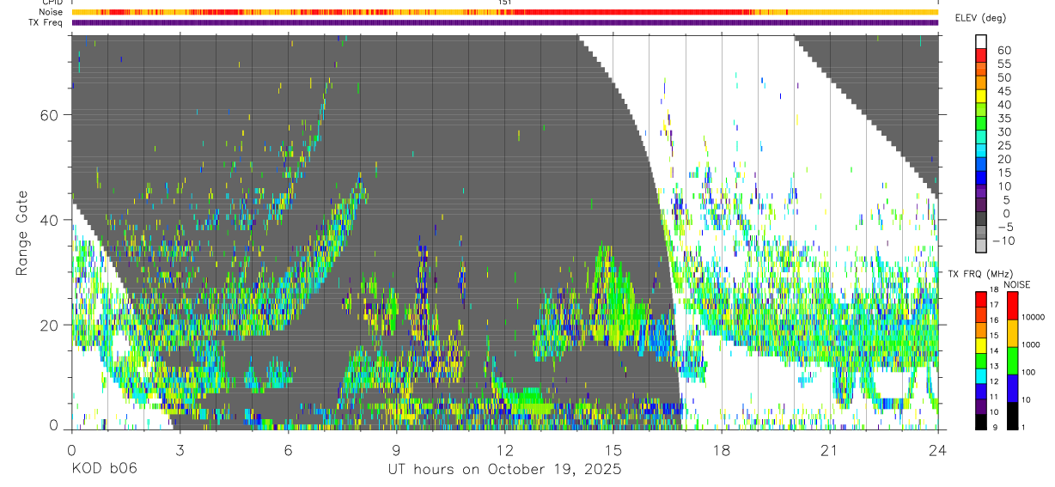Click the white top segment of ELEV color bar

click(x=981, y=42)
